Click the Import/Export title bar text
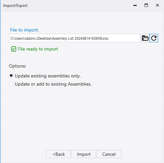 click(15, 6)
